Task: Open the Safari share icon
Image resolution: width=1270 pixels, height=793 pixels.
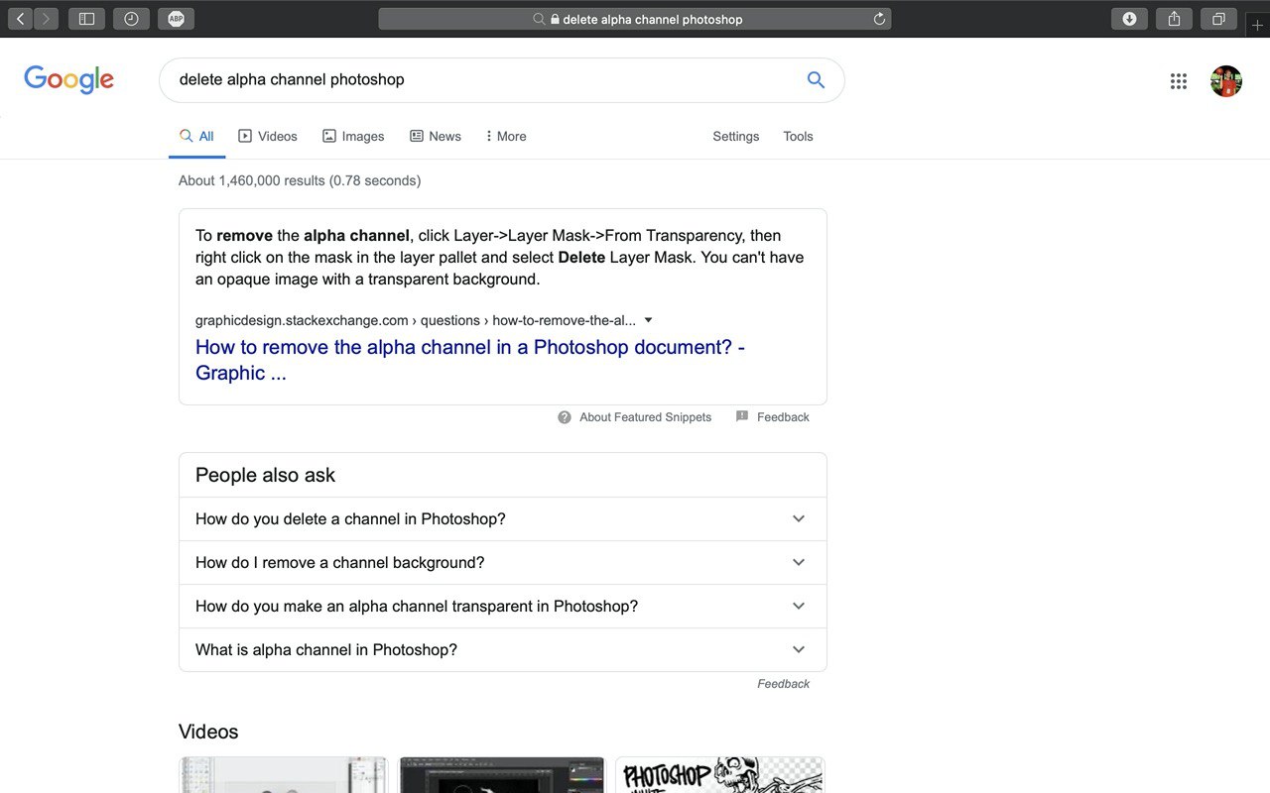Action: (x=1174, y=19)
